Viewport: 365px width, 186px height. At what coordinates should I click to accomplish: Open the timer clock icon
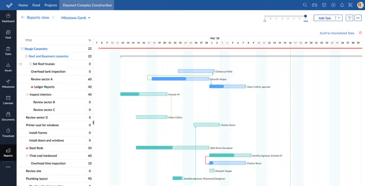[324, 5]
